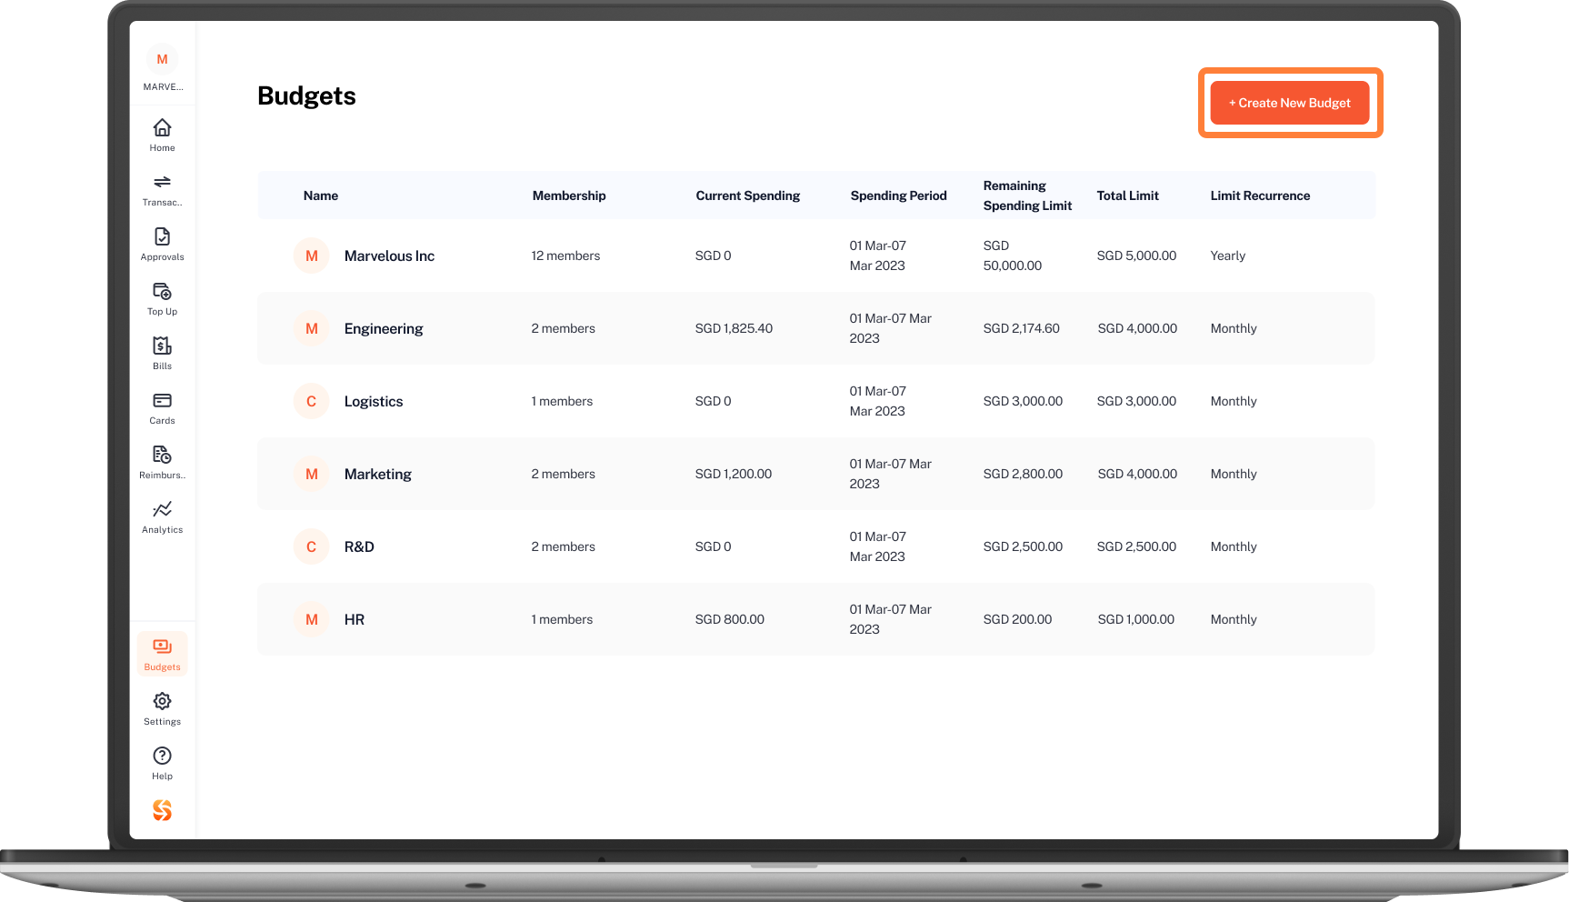Screen dimensions: 1569x902
Task: Click the Total Limit column header
Action: [1127, 195]
